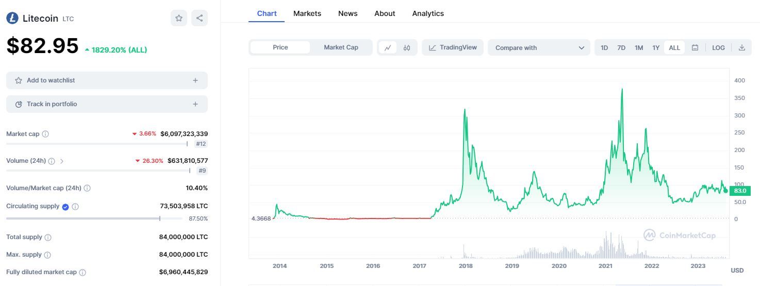Select the 1Y time range
Viewport: 760px width, 286px height.
click(x=656, y=48)
